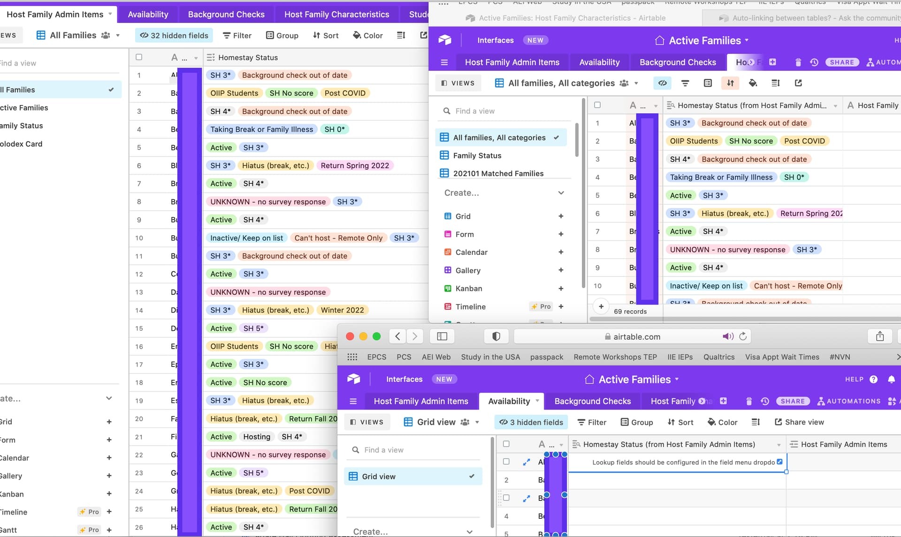Click Safari privacy shield icon
Image resolution: width=901 pixels, height=537 pixels.
tap(496, 336)
